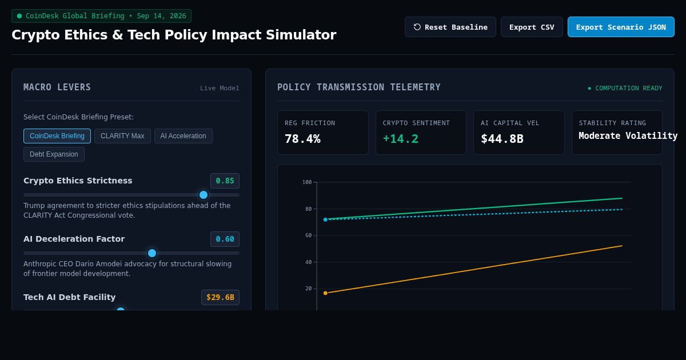
Task: Click the MACRO LEVERS panel heading
Action: pyautogui.click(x=57, y=87)
